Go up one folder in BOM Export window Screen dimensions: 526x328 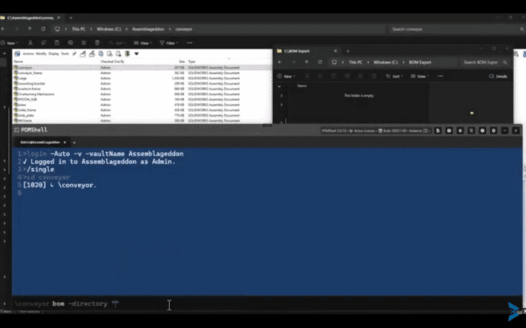[x=307, y=62]
